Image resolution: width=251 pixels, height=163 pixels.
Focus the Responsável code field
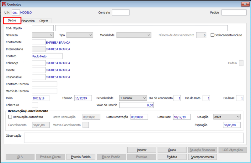click(39, 77)
